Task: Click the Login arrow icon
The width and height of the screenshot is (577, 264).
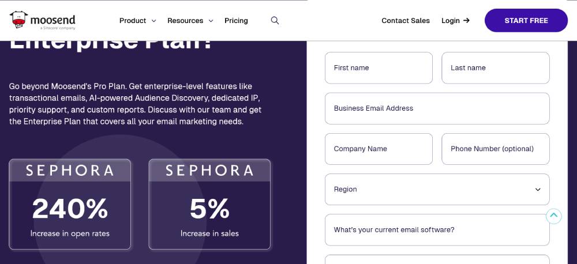Action: tap(467, 21)
